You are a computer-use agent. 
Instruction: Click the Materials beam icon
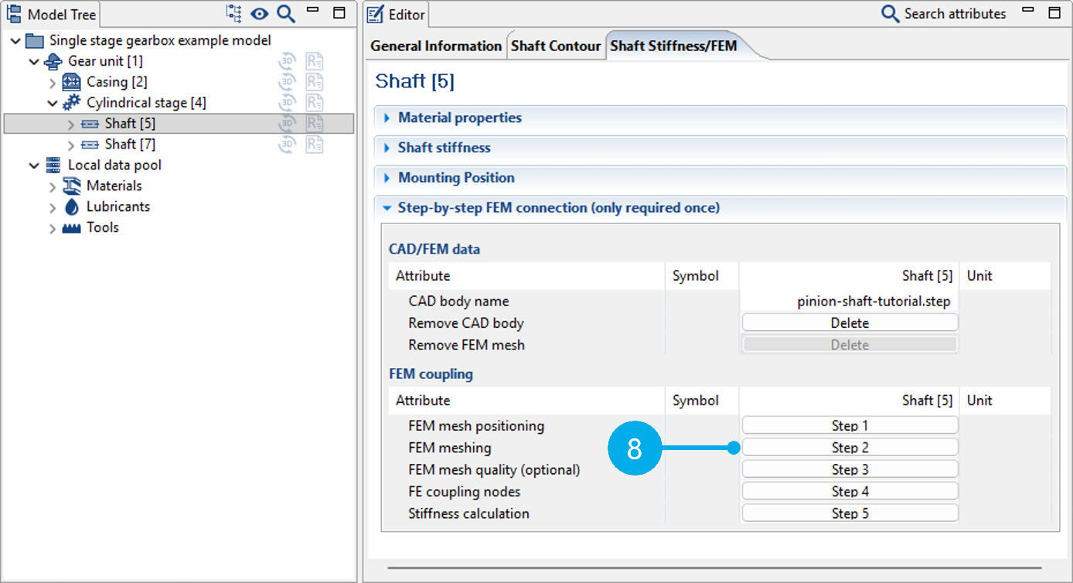pyautogui.click(x=72, y=186)
